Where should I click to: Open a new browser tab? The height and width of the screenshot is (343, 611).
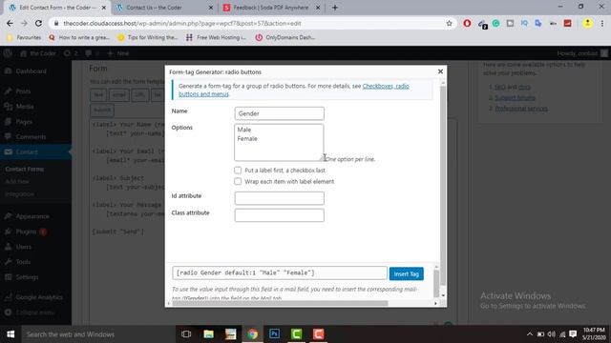[335, 8]
